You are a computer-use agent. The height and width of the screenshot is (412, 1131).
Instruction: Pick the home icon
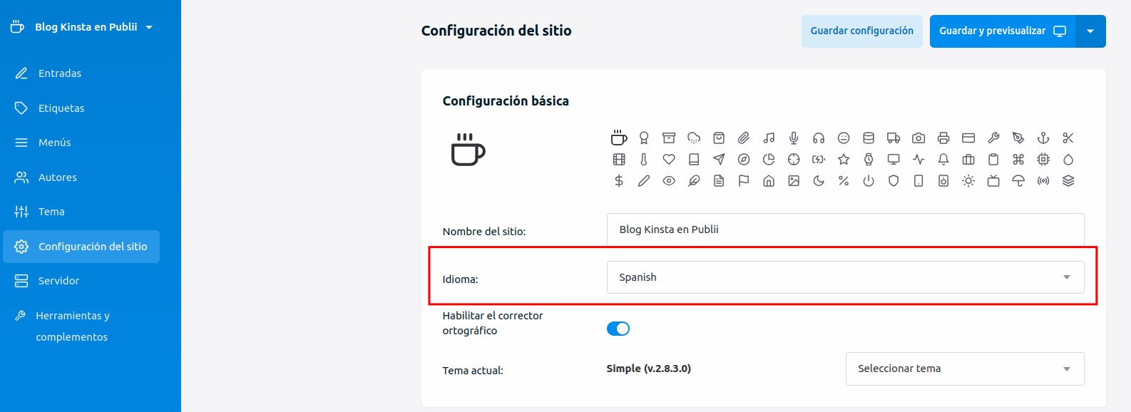[769, 181]
